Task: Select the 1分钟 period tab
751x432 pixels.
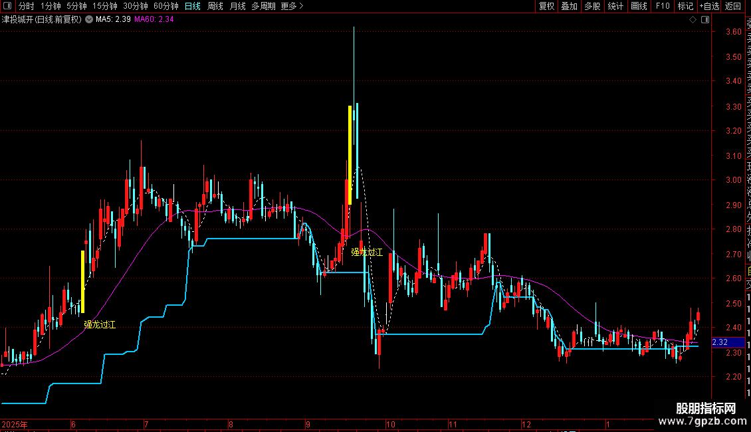Action: click(51, 6)
